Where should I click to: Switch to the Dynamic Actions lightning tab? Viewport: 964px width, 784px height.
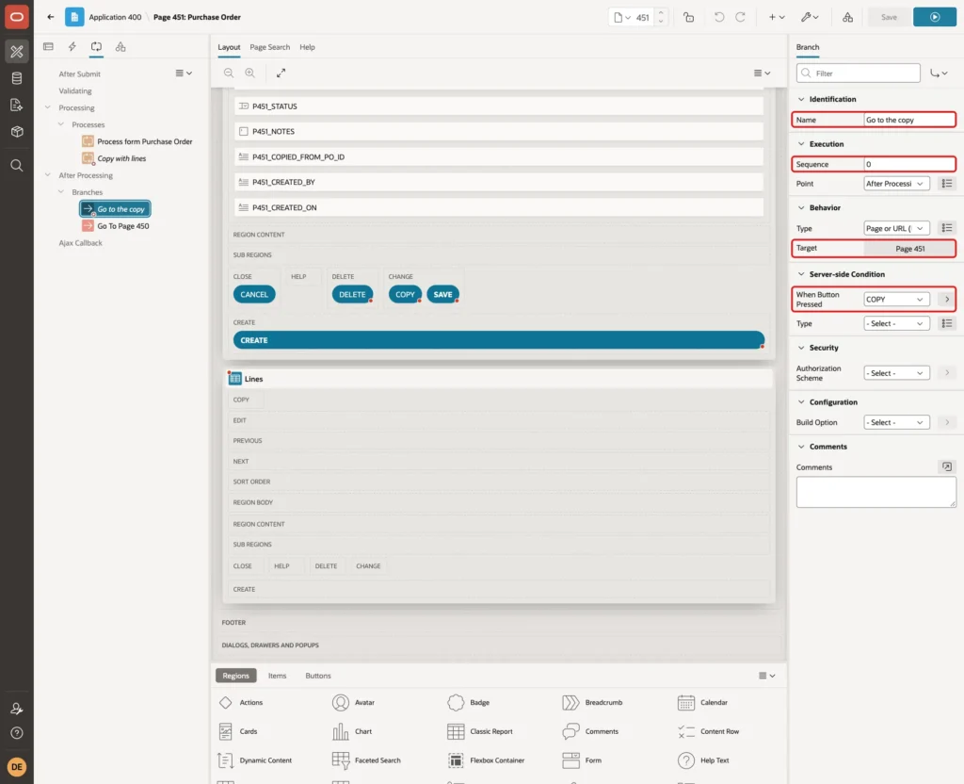(x=72, y=47)
